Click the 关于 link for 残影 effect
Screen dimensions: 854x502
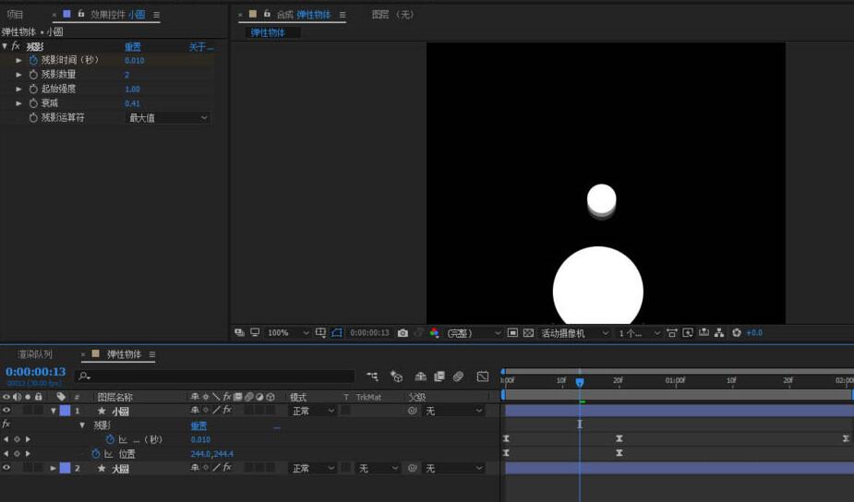[x=200, y=46]
